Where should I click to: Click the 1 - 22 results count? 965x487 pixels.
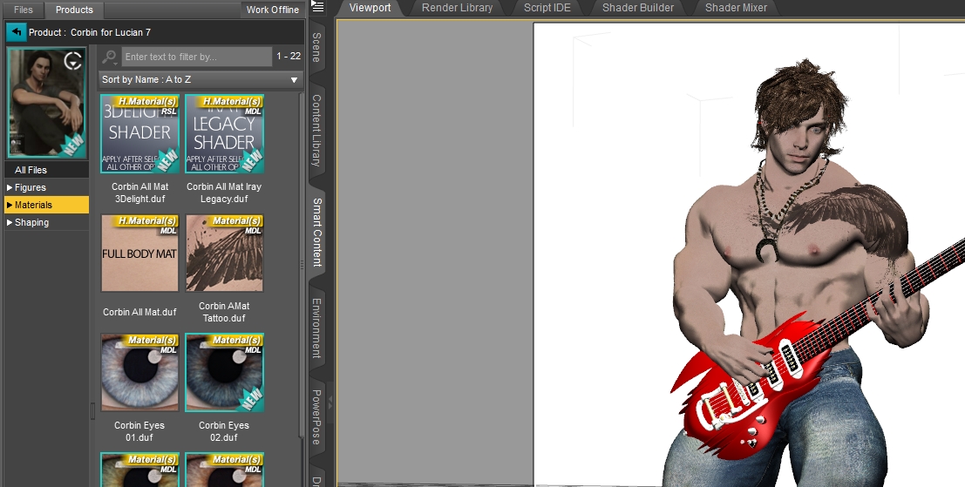[x=289, y=56]
